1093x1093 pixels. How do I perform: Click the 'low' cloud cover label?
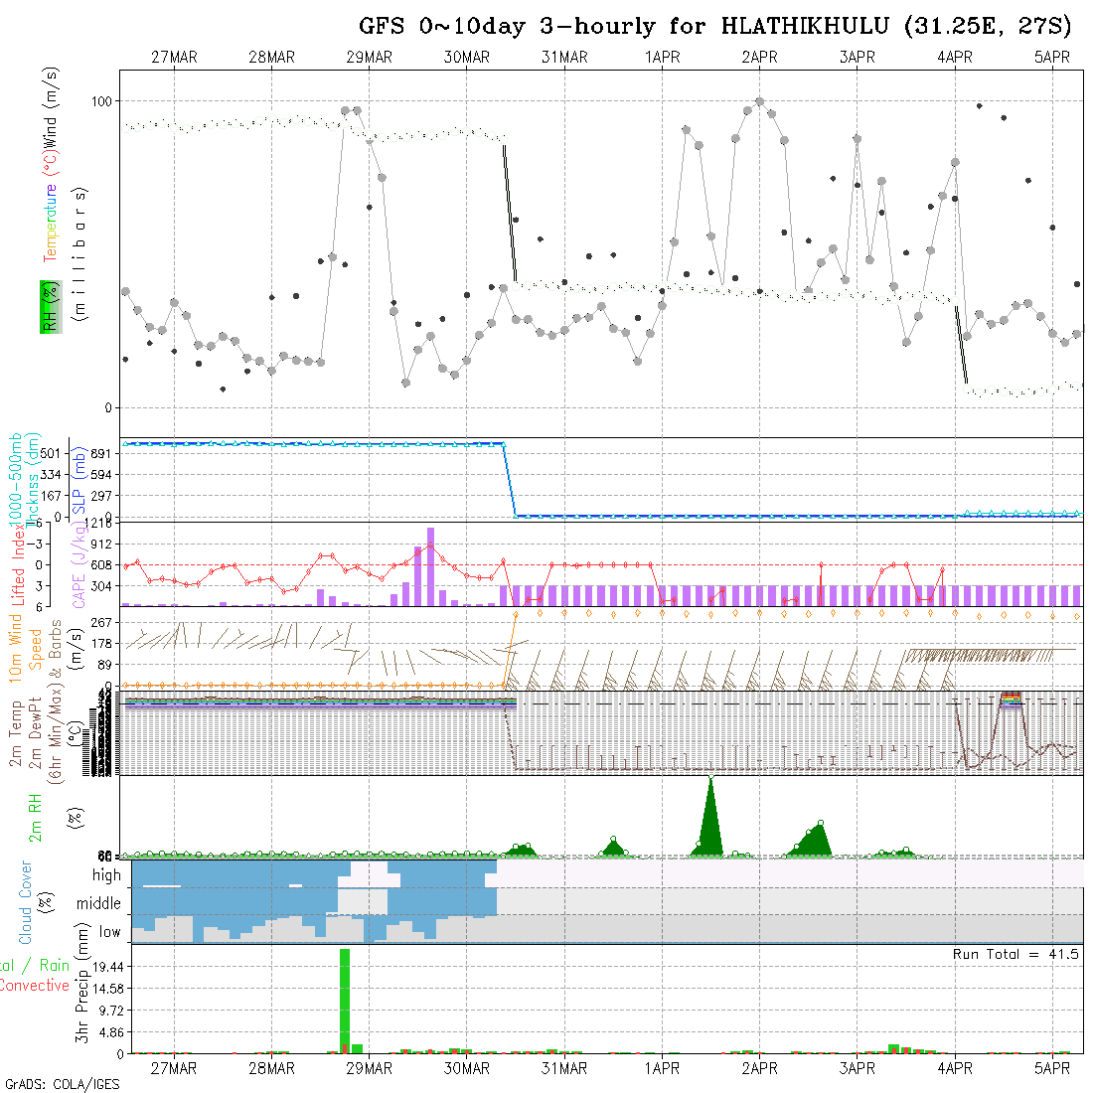point(109,932)
